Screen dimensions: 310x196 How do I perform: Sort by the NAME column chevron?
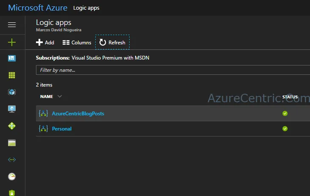coord(60,96)
